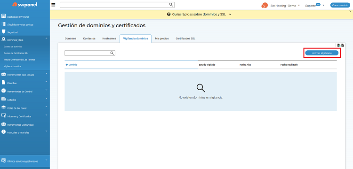Click the Dashboard SW Panel icon
353x169 pixels.
click(3, 16)
